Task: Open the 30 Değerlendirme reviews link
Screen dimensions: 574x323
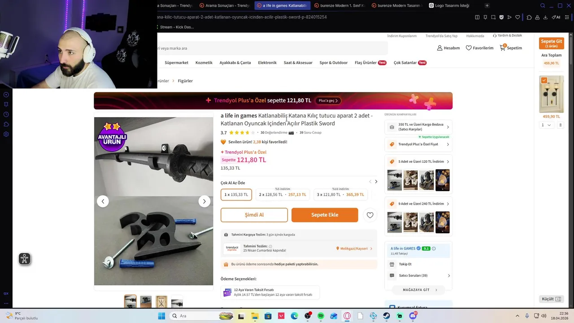Action: pos(274,133)
